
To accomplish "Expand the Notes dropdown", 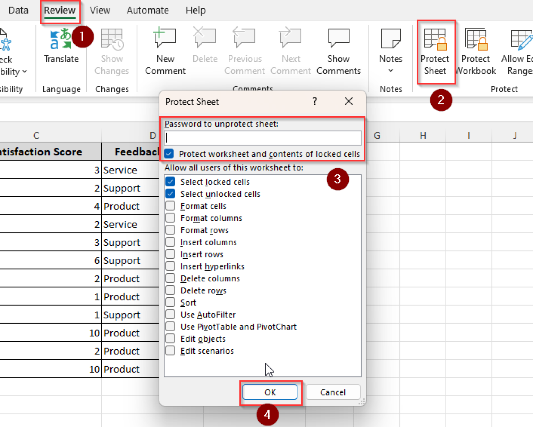I will point(390,70).
